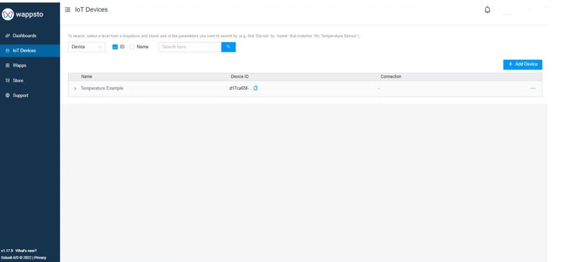Copy the Device ID d17ca65f
Image resolution: width=562 pixels, height=262 pixels.
point(255,88)
